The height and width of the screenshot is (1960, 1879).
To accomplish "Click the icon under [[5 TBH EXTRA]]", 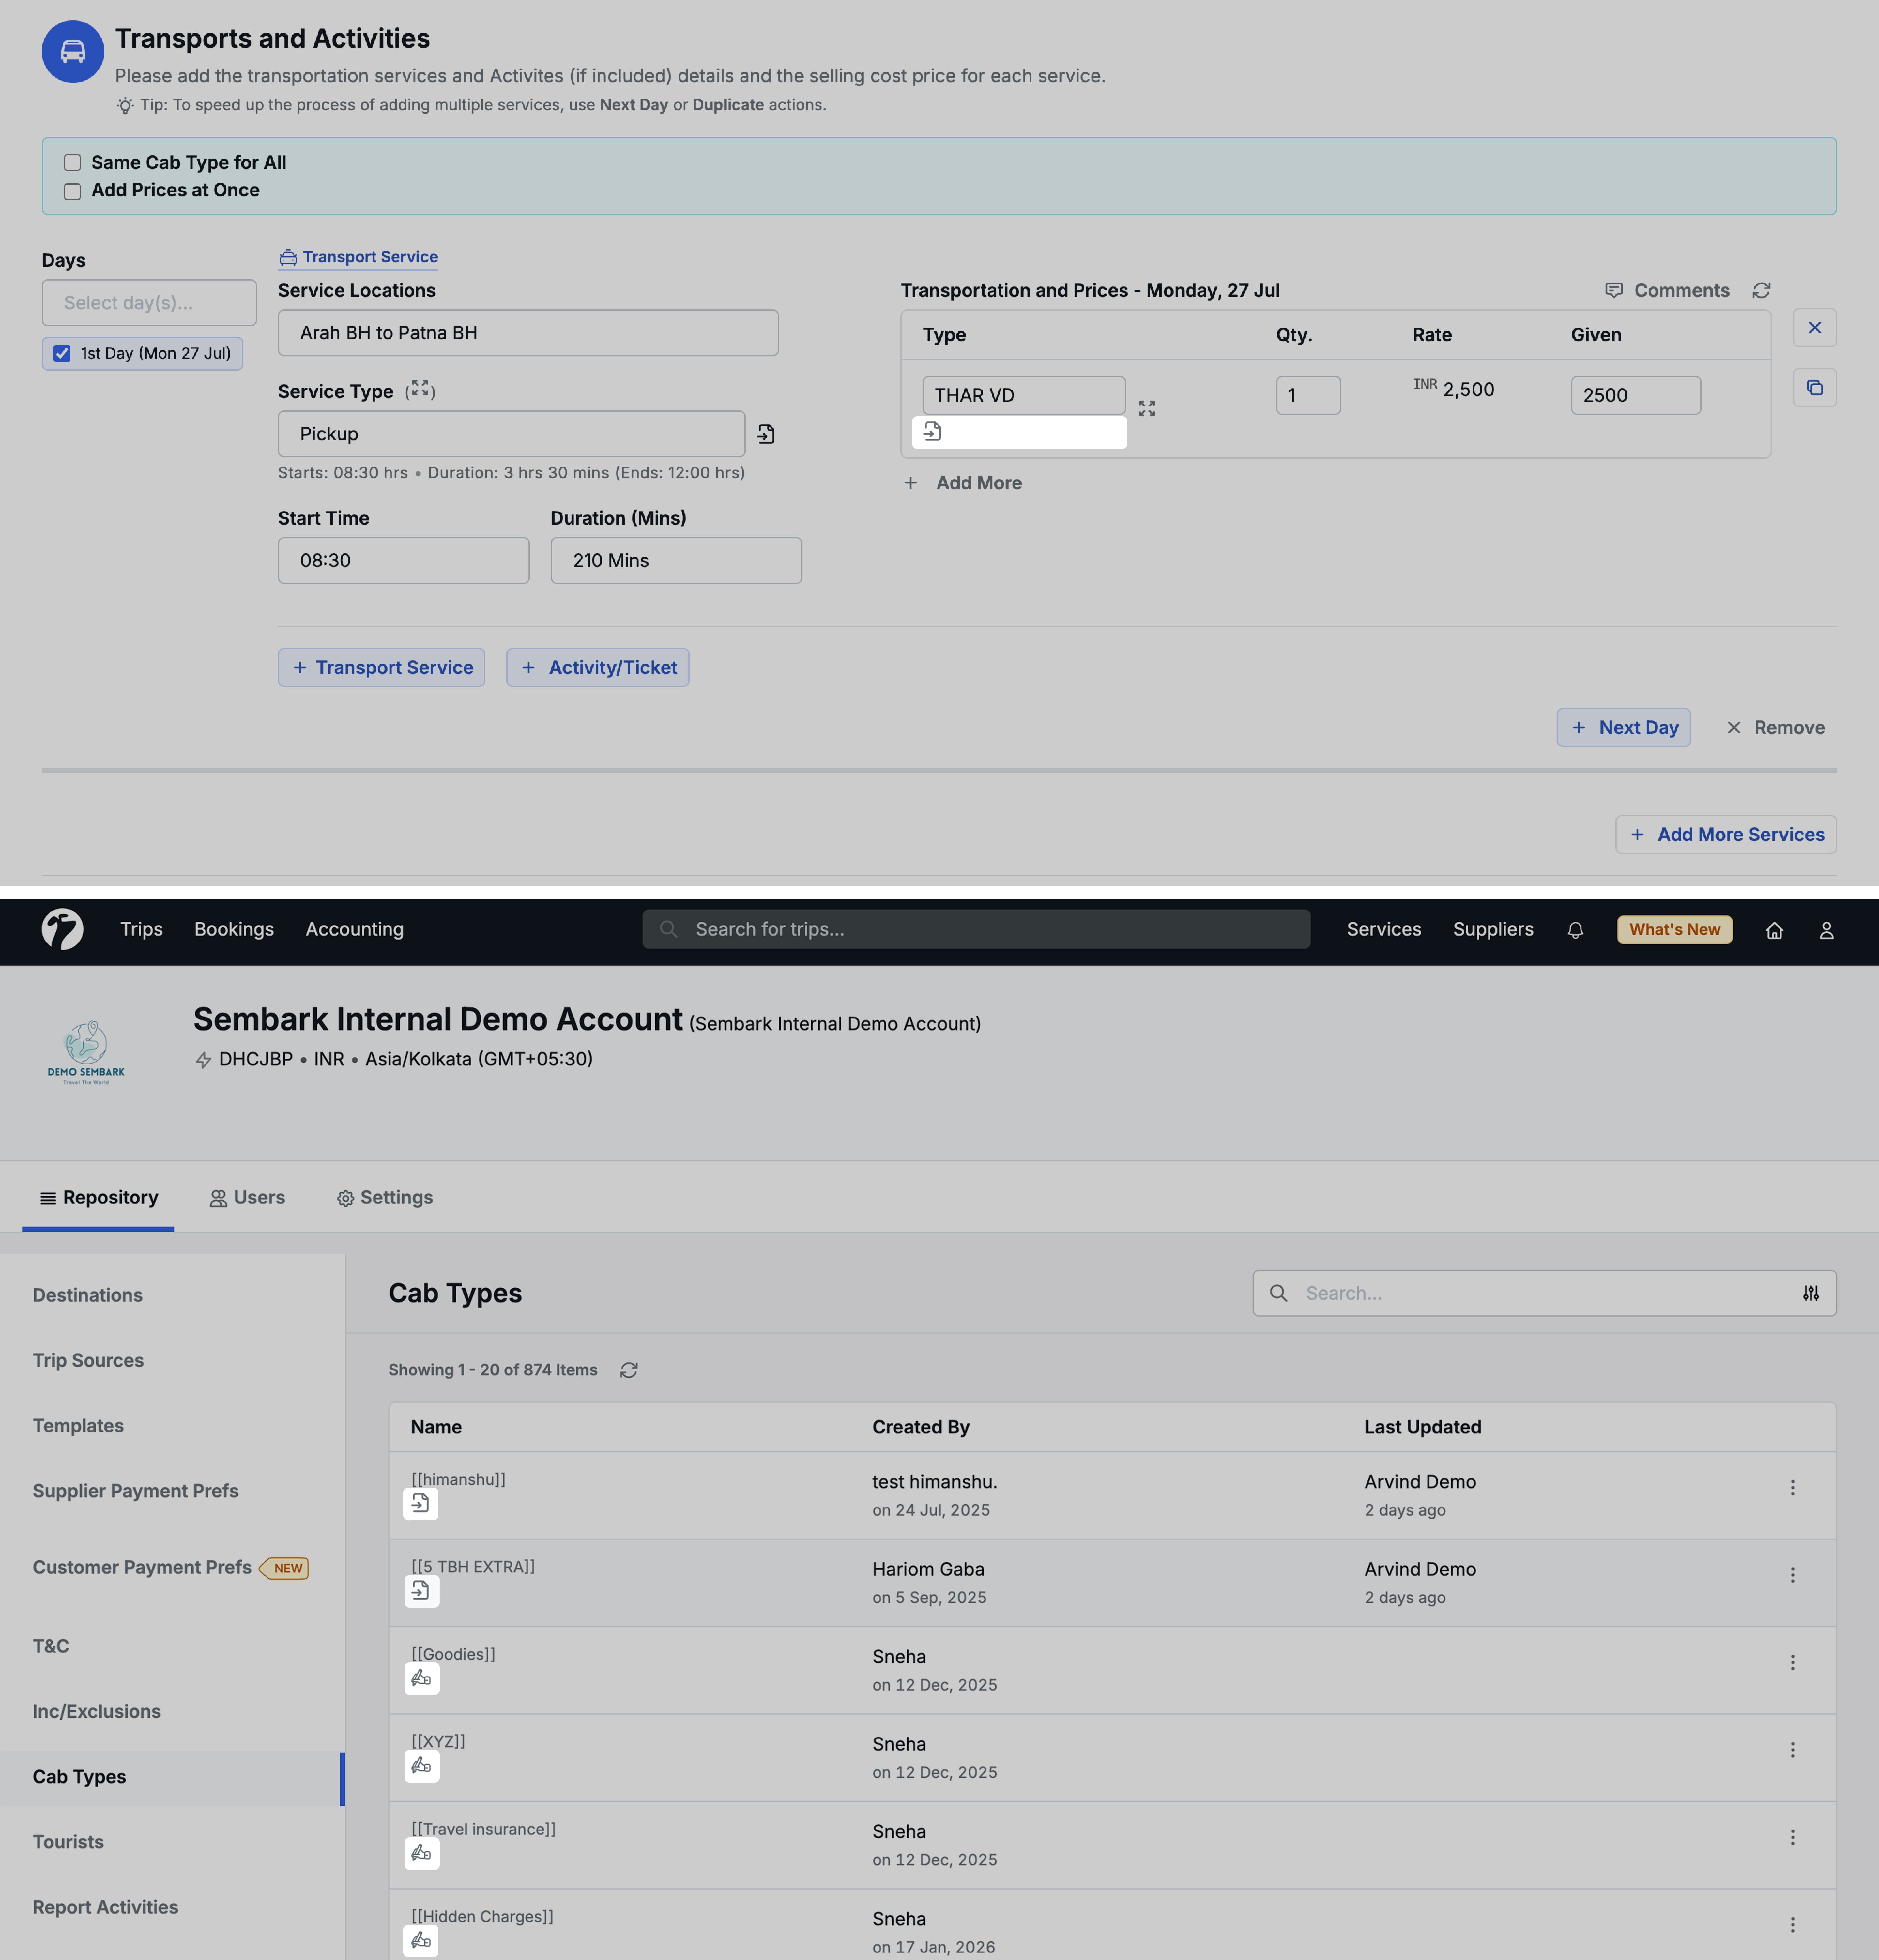I will pyautogui.click(x=421, y=1590).
